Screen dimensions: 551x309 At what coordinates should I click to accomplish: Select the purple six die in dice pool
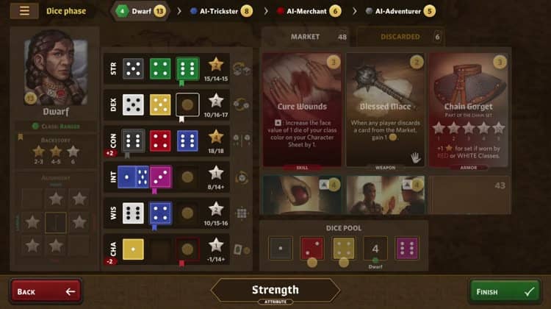pyautogui.click(x=407, y=248)
